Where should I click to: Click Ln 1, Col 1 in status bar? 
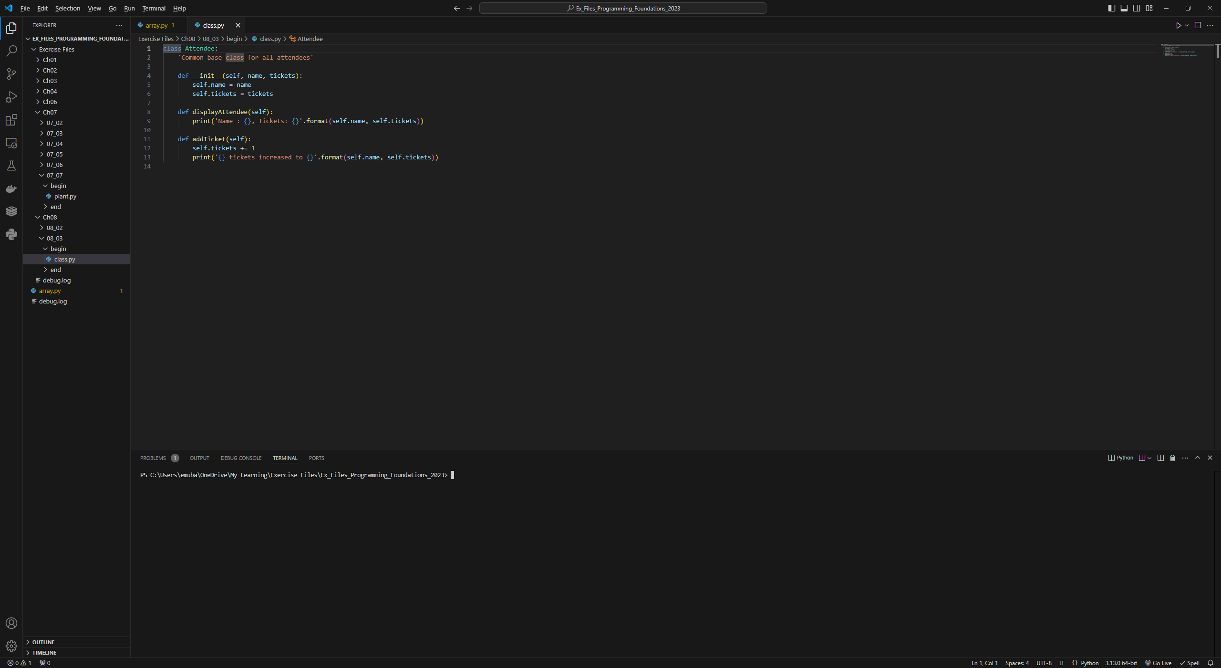tap(984, 663)
